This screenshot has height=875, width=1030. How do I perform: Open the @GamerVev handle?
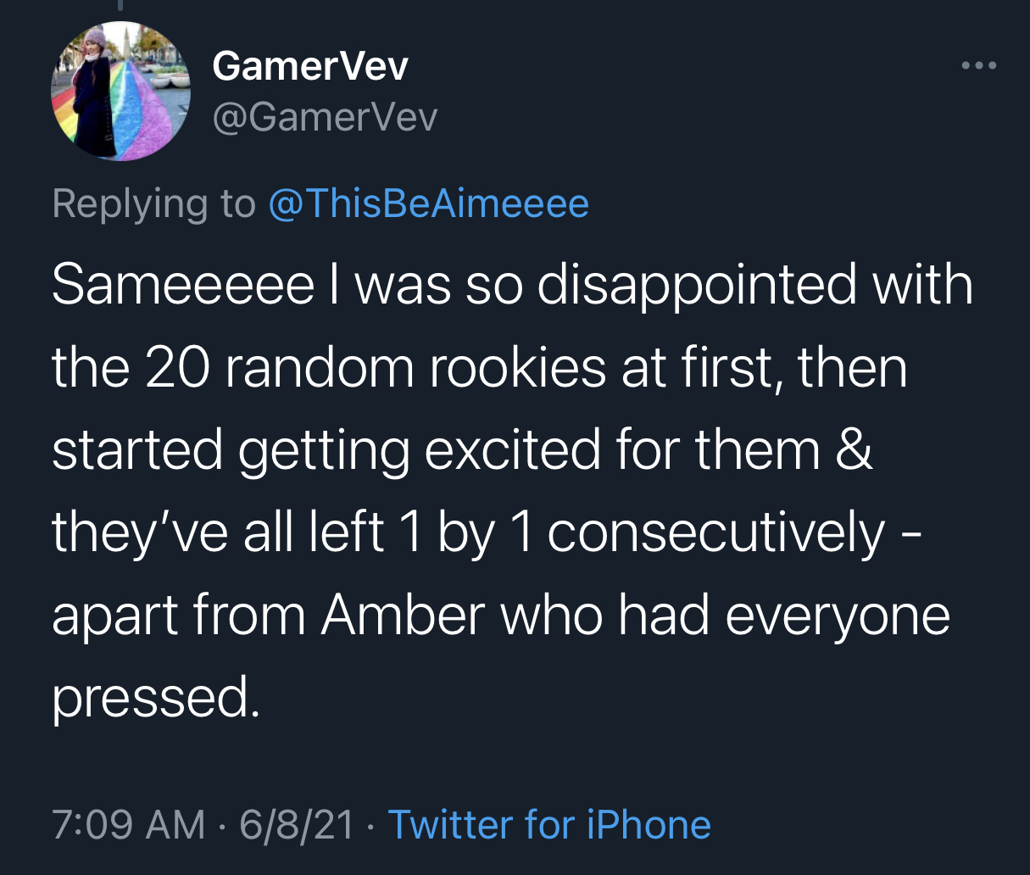point(325,117)
